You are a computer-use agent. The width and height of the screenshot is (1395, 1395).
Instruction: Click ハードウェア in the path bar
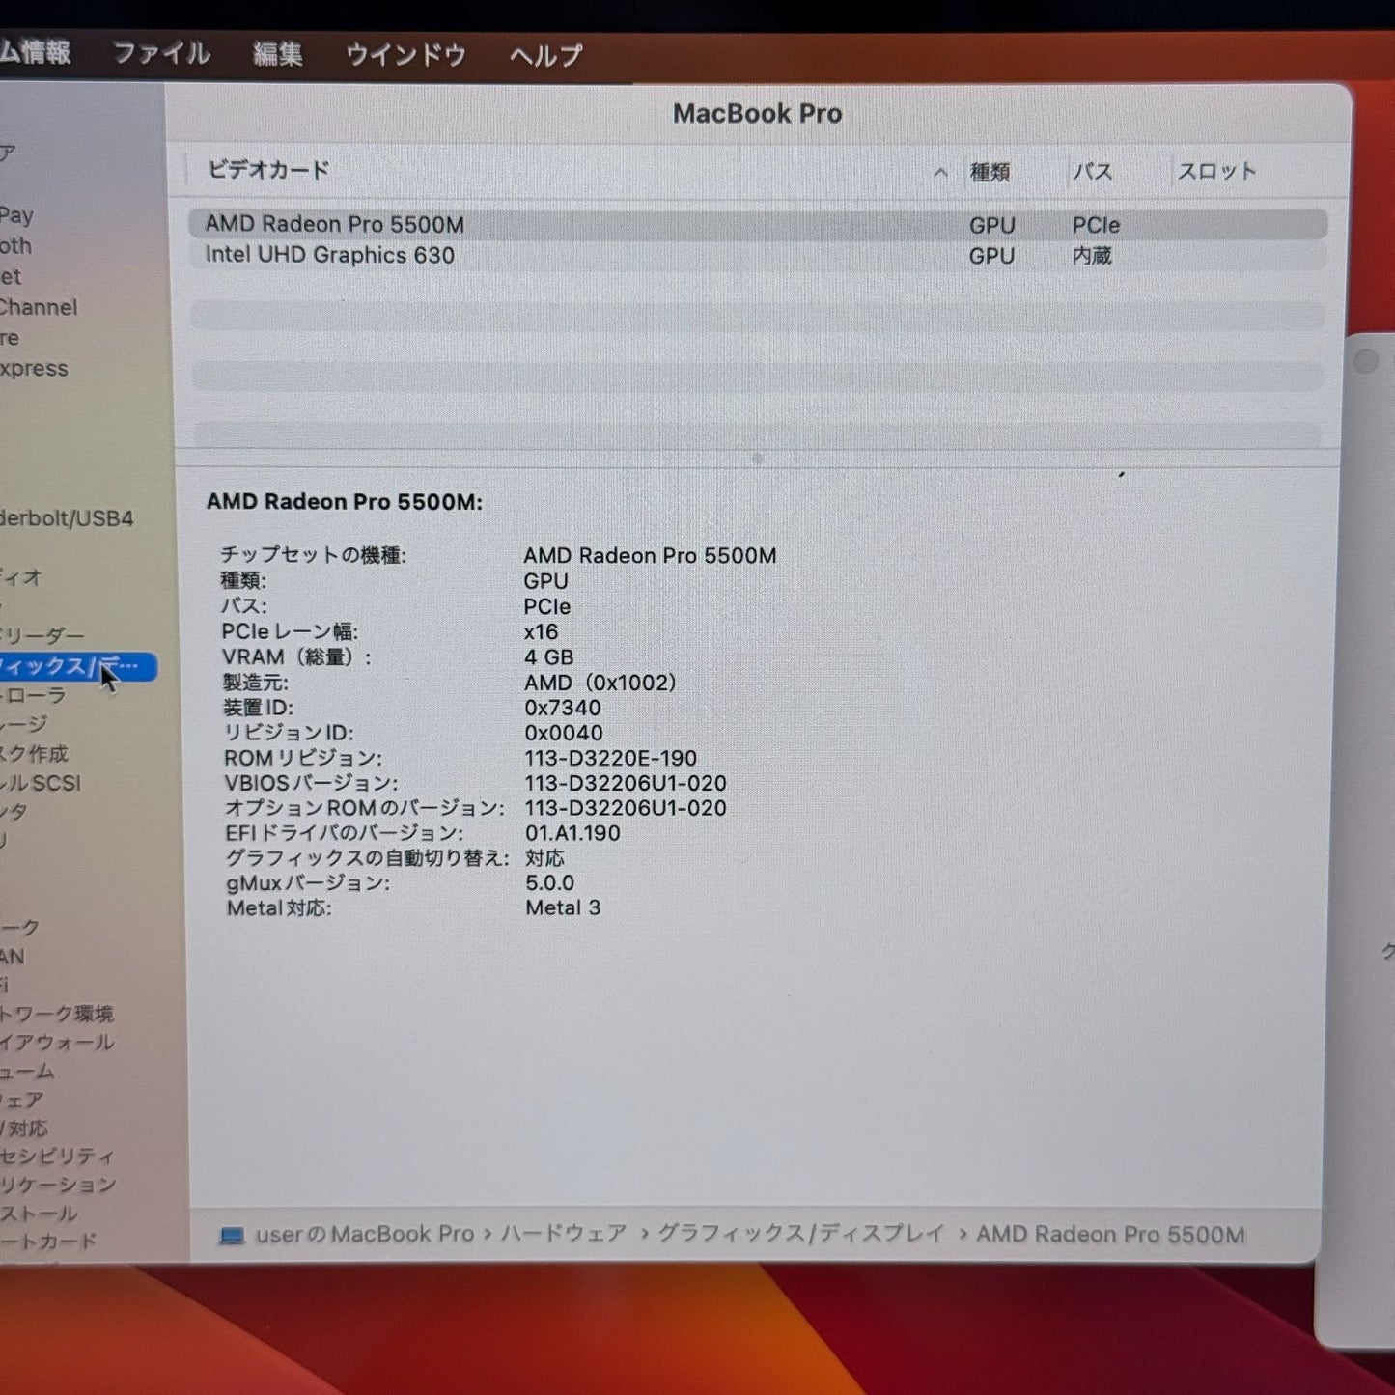[x=564, y=1233]
